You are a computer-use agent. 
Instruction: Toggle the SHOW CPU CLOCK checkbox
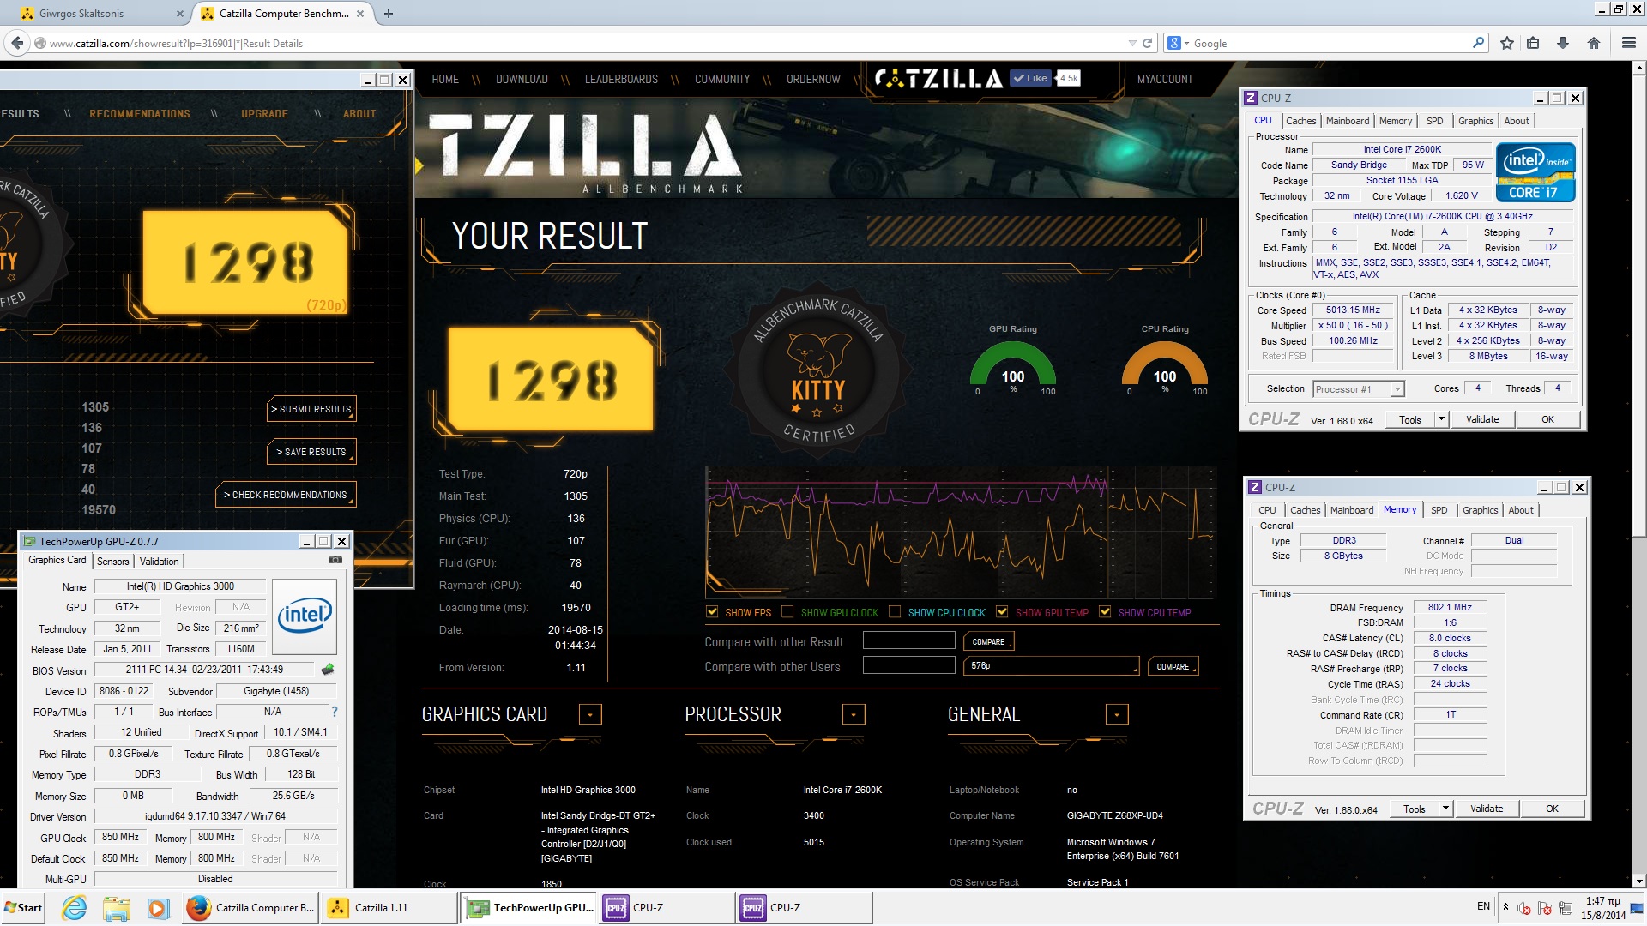895,612
